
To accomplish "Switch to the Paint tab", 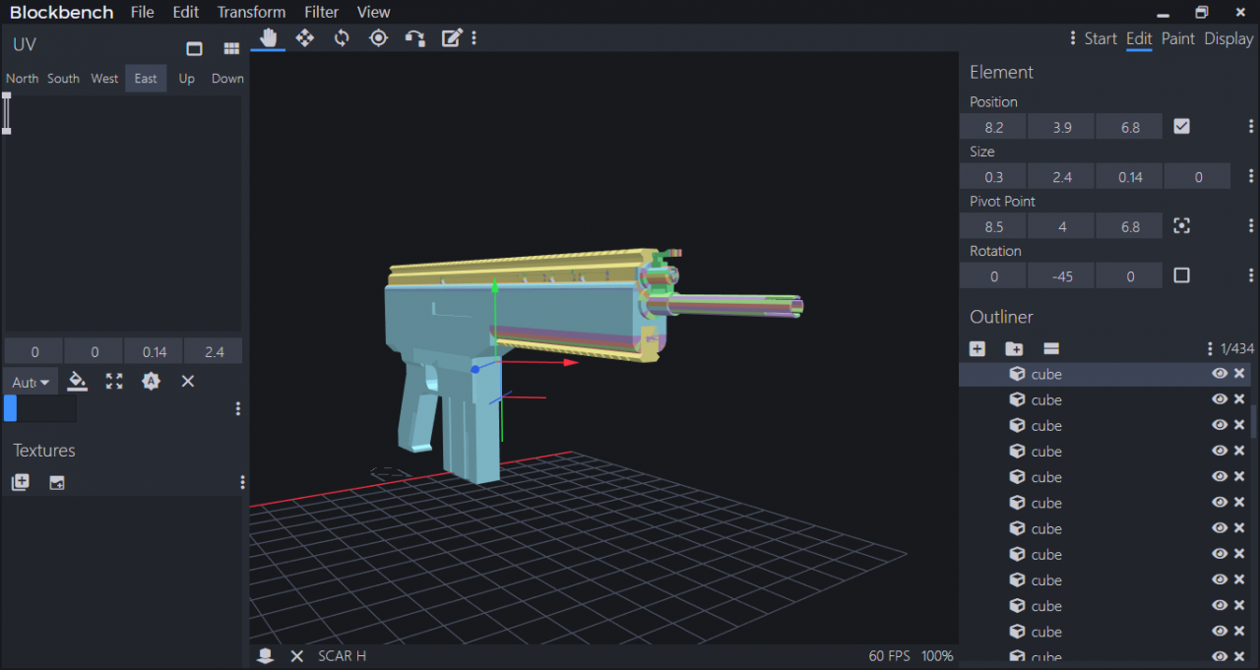I will [x=1177, y=38].
